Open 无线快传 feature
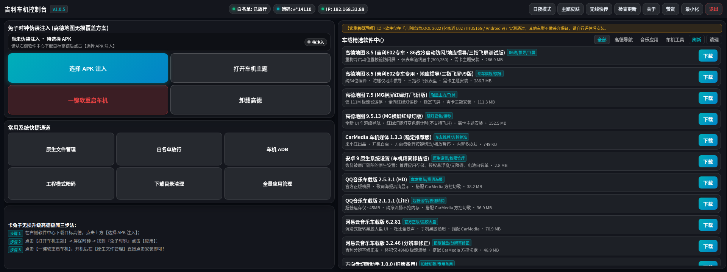Viewport: 727px width, 272px height. (599, 9)
